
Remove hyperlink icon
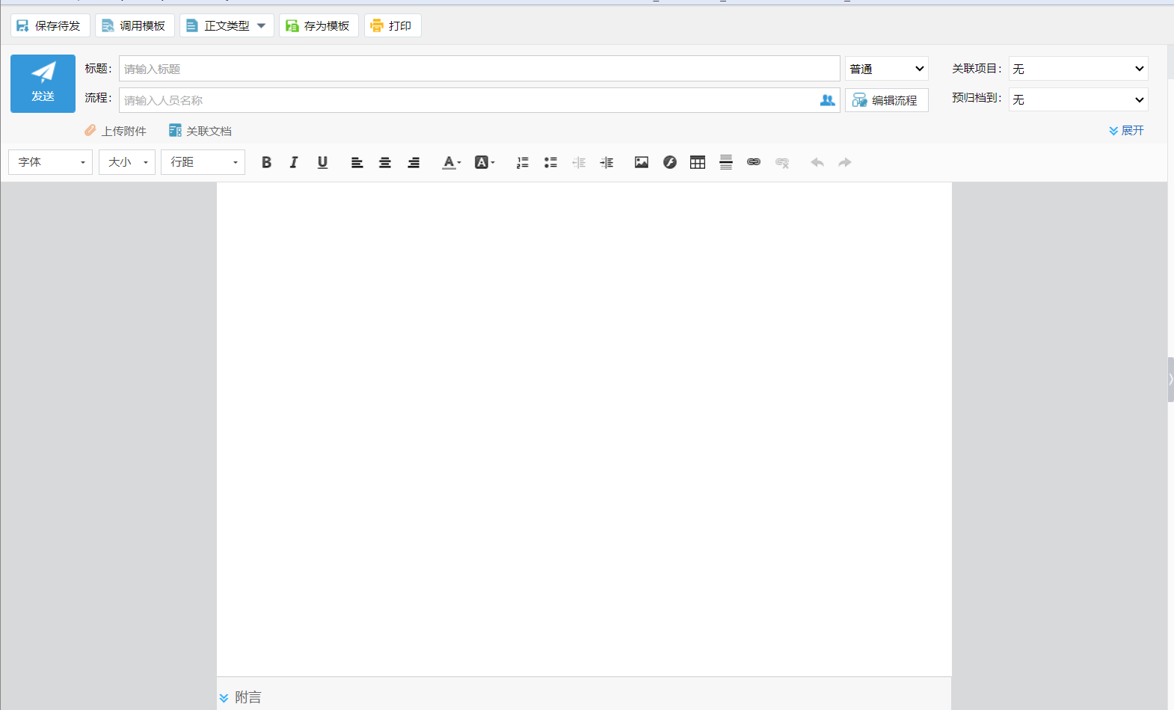tap(782, 162)
